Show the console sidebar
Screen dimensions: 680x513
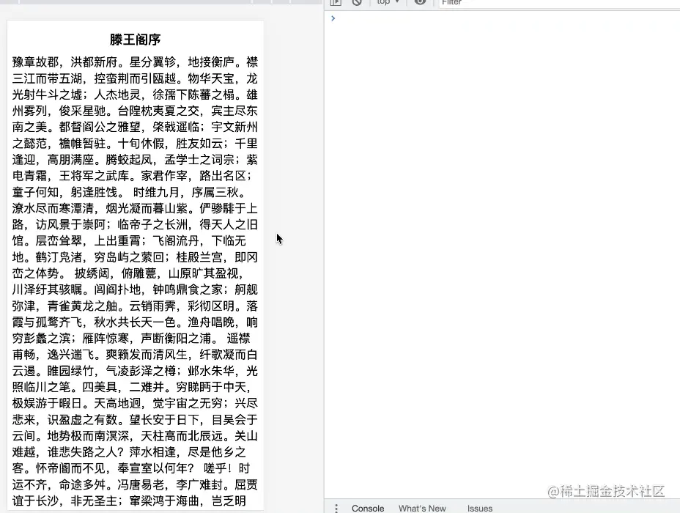(x=336, y=4)
